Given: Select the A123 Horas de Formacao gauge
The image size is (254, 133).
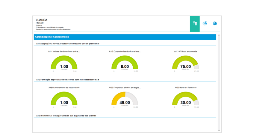Looking at the screenshot, I should pyautogui.click(x=185, y=99).
